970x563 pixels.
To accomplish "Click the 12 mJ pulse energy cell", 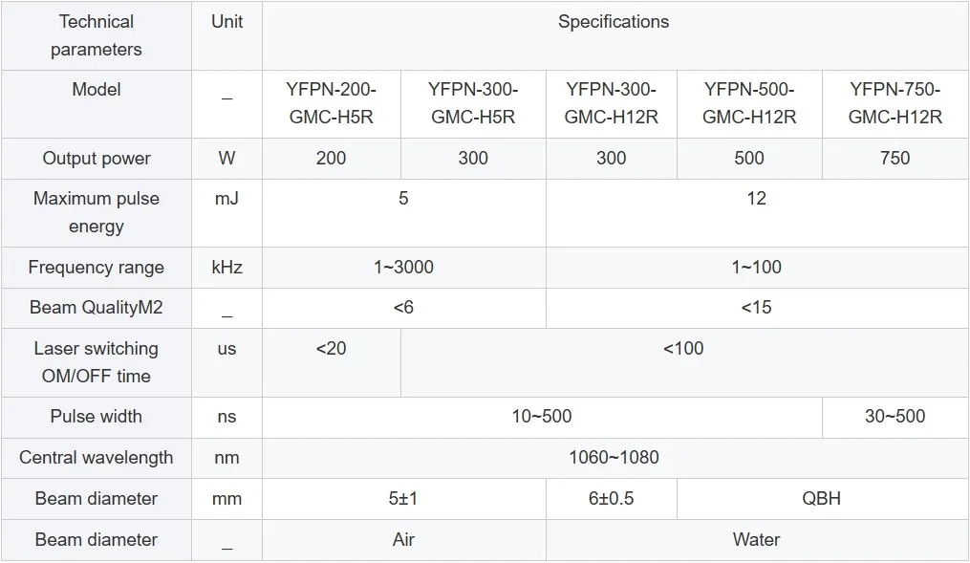I will pyautogui.click(x=757, y=213).
